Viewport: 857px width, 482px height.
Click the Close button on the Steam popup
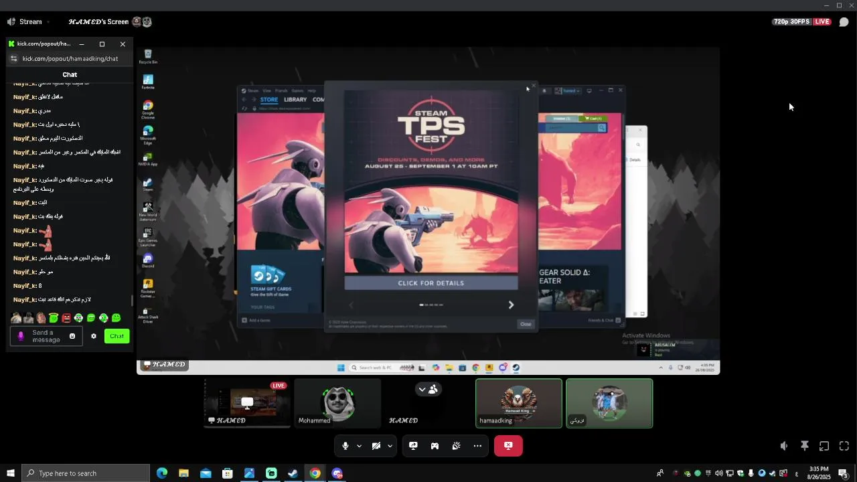click(x=526, y=324)
